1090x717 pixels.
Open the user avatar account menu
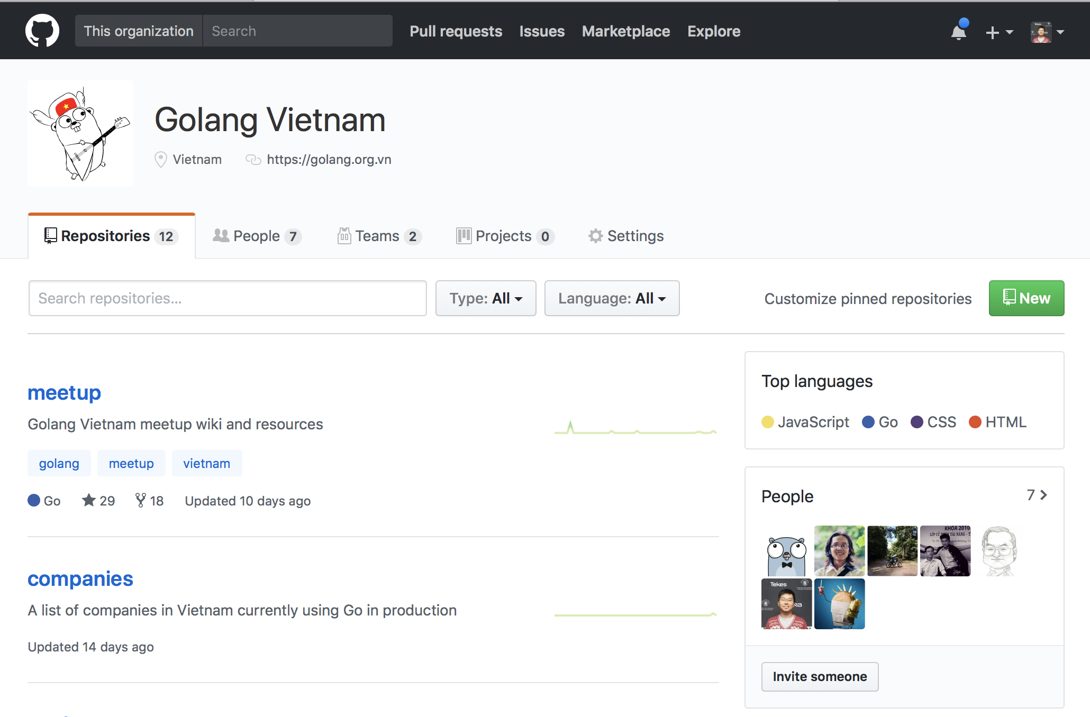tap(1047, 32)
